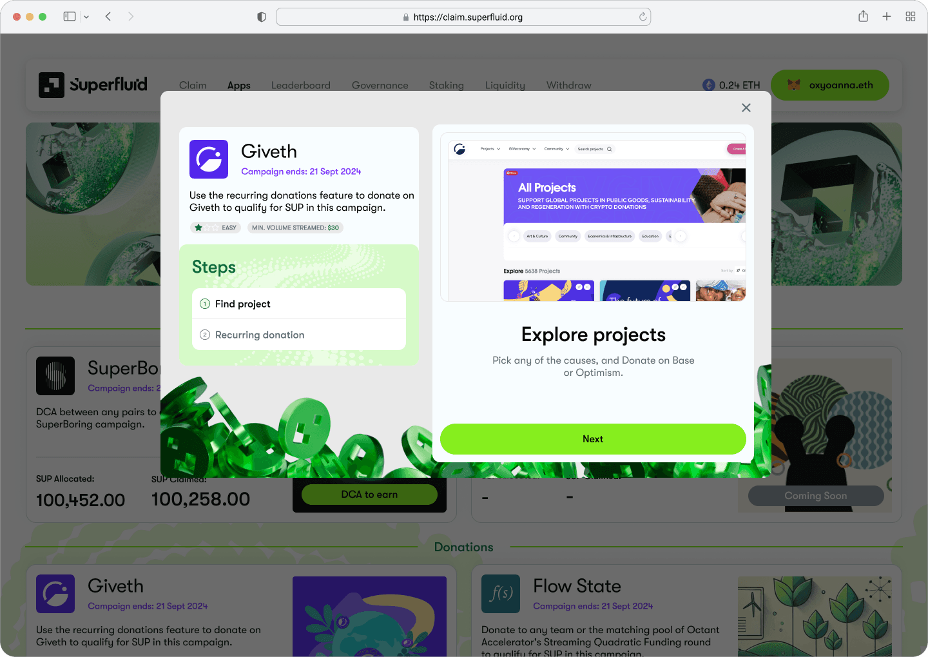
Task: Click the Ethereum icon beside 0.24 ETH
Action: coord(709,85)
